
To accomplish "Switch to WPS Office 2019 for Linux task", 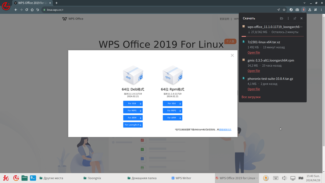I will pos(237,178).
